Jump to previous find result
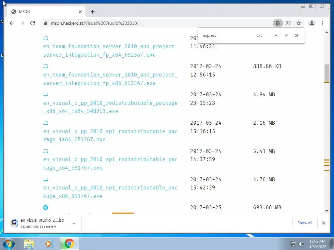334x250 pixels. [x=276, y=35]
